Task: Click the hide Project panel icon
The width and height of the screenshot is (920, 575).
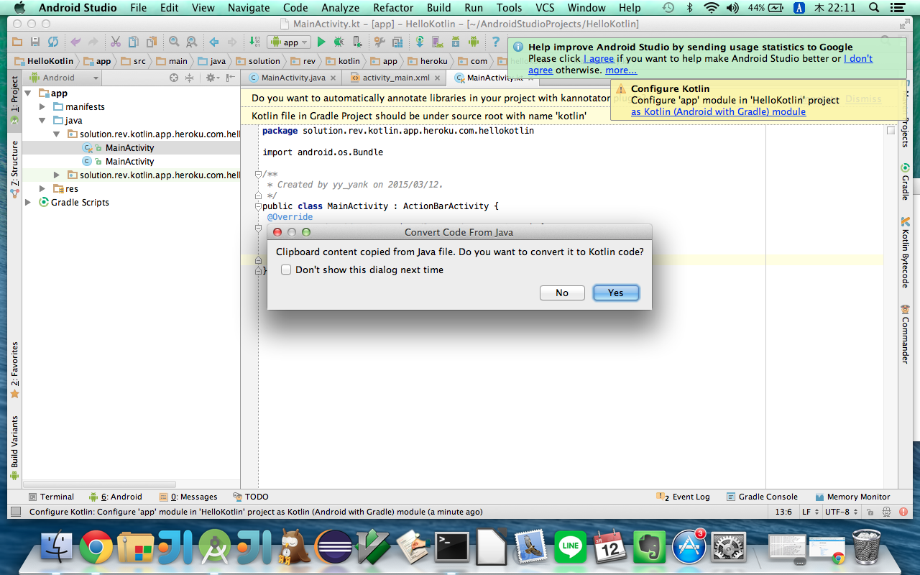Action: tap(230, 78)
